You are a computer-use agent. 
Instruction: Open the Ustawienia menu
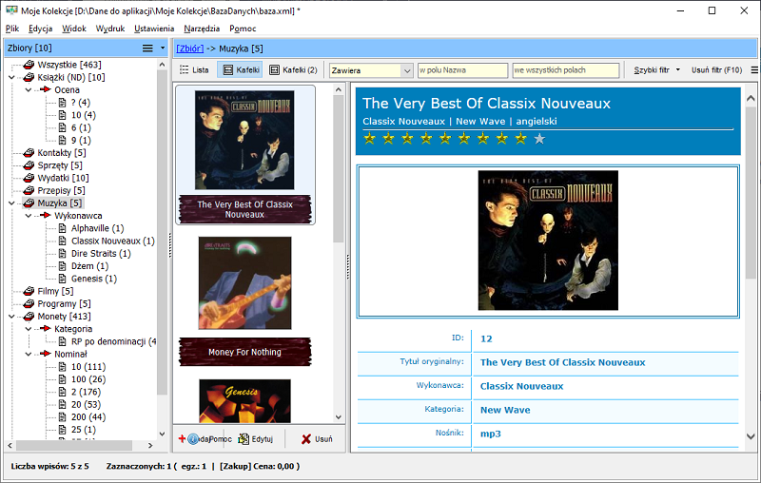click(x=154, y=29)
